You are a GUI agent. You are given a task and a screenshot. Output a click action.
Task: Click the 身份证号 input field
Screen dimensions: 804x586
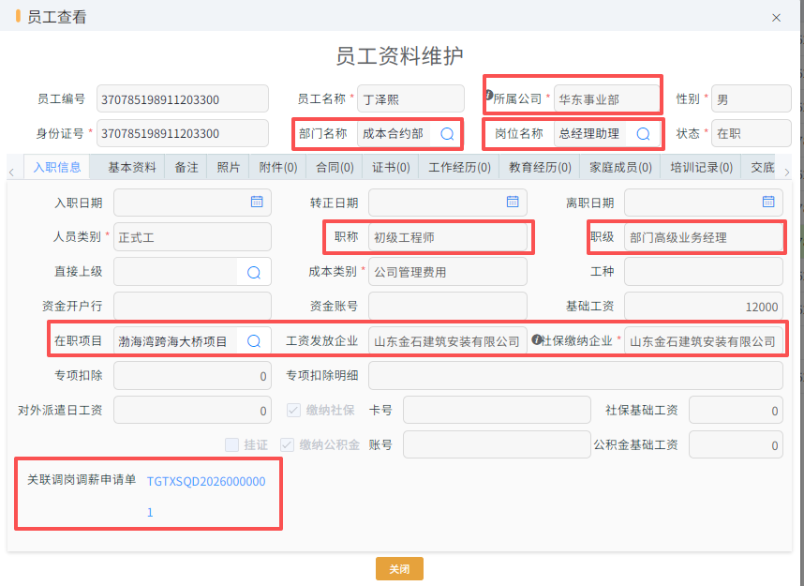[x=183, y=133]
